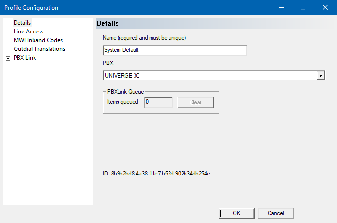Screen dimensions: 337x223
Task: Click the UNIVERGE 3C combo box
Action: click(x=214, y=75)
